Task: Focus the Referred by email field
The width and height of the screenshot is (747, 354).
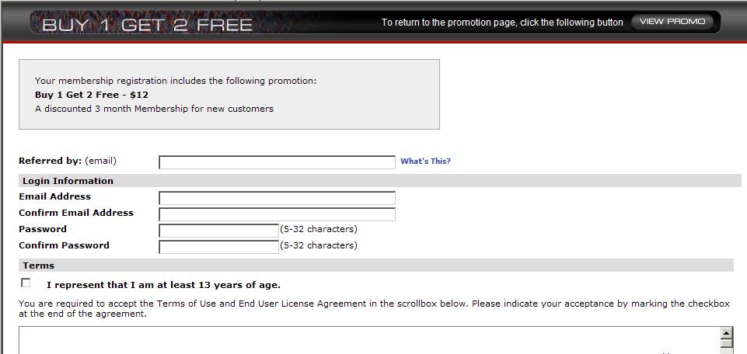Action: coord(277,162)
